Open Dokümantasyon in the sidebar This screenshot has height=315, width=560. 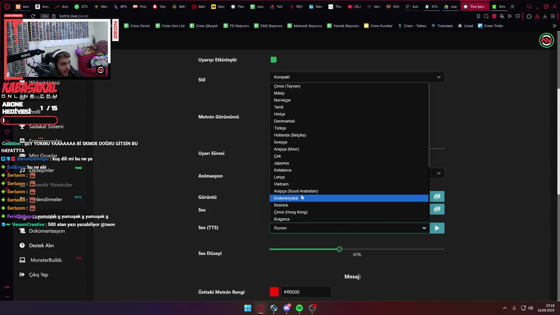pyautogui.click(x=47, y=231)
